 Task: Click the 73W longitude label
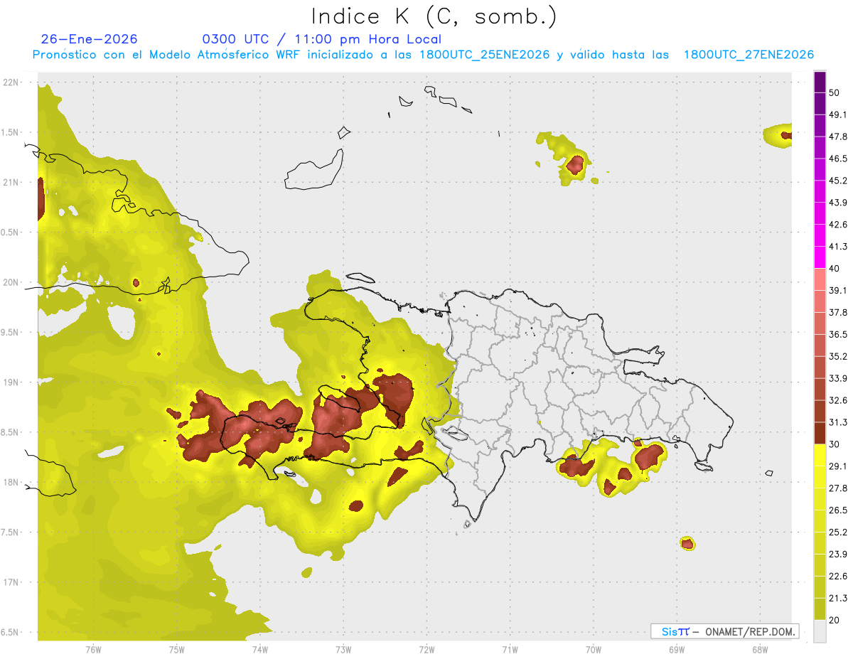[343, 650]
